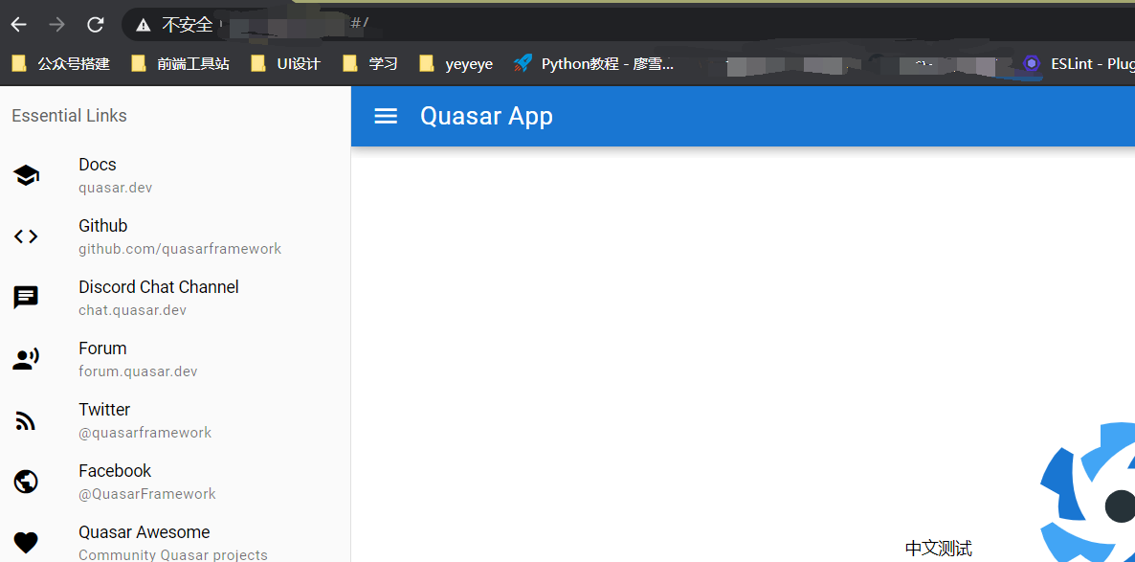Image resolution: width=1135 pixels, height=562 pixels.
Task: Click the Docs graduation cap icon
Action: (x=26, y=175)
